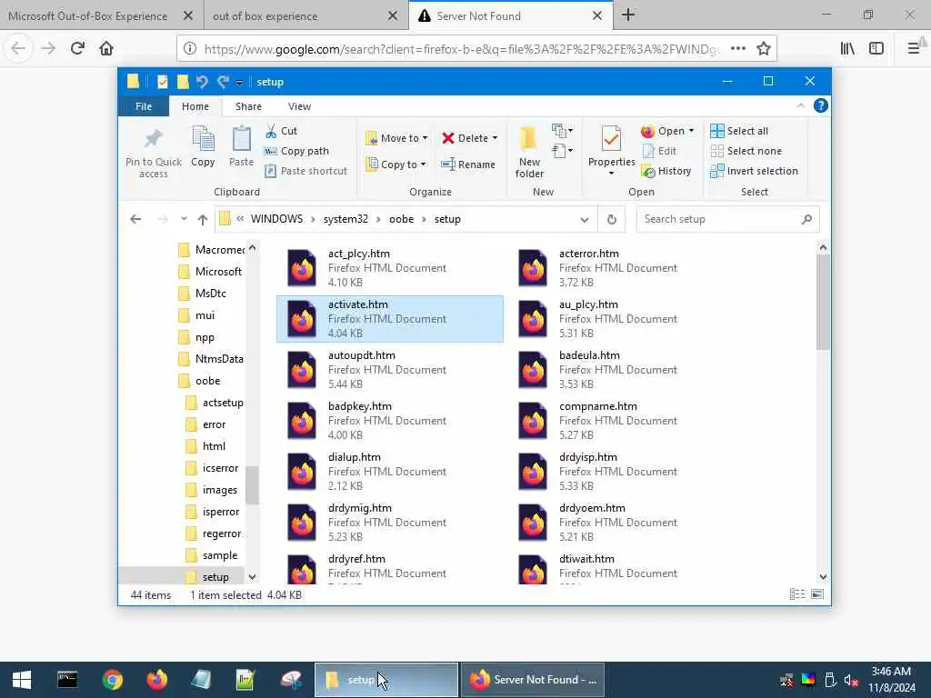Expand the Open dropdown arrow
The image size is (931, 698).
coord(692,131)
